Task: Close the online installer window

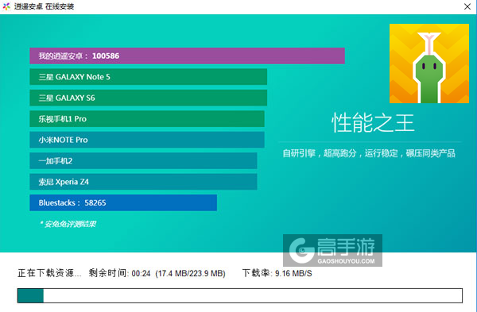Action: click(x=467, y=6)
